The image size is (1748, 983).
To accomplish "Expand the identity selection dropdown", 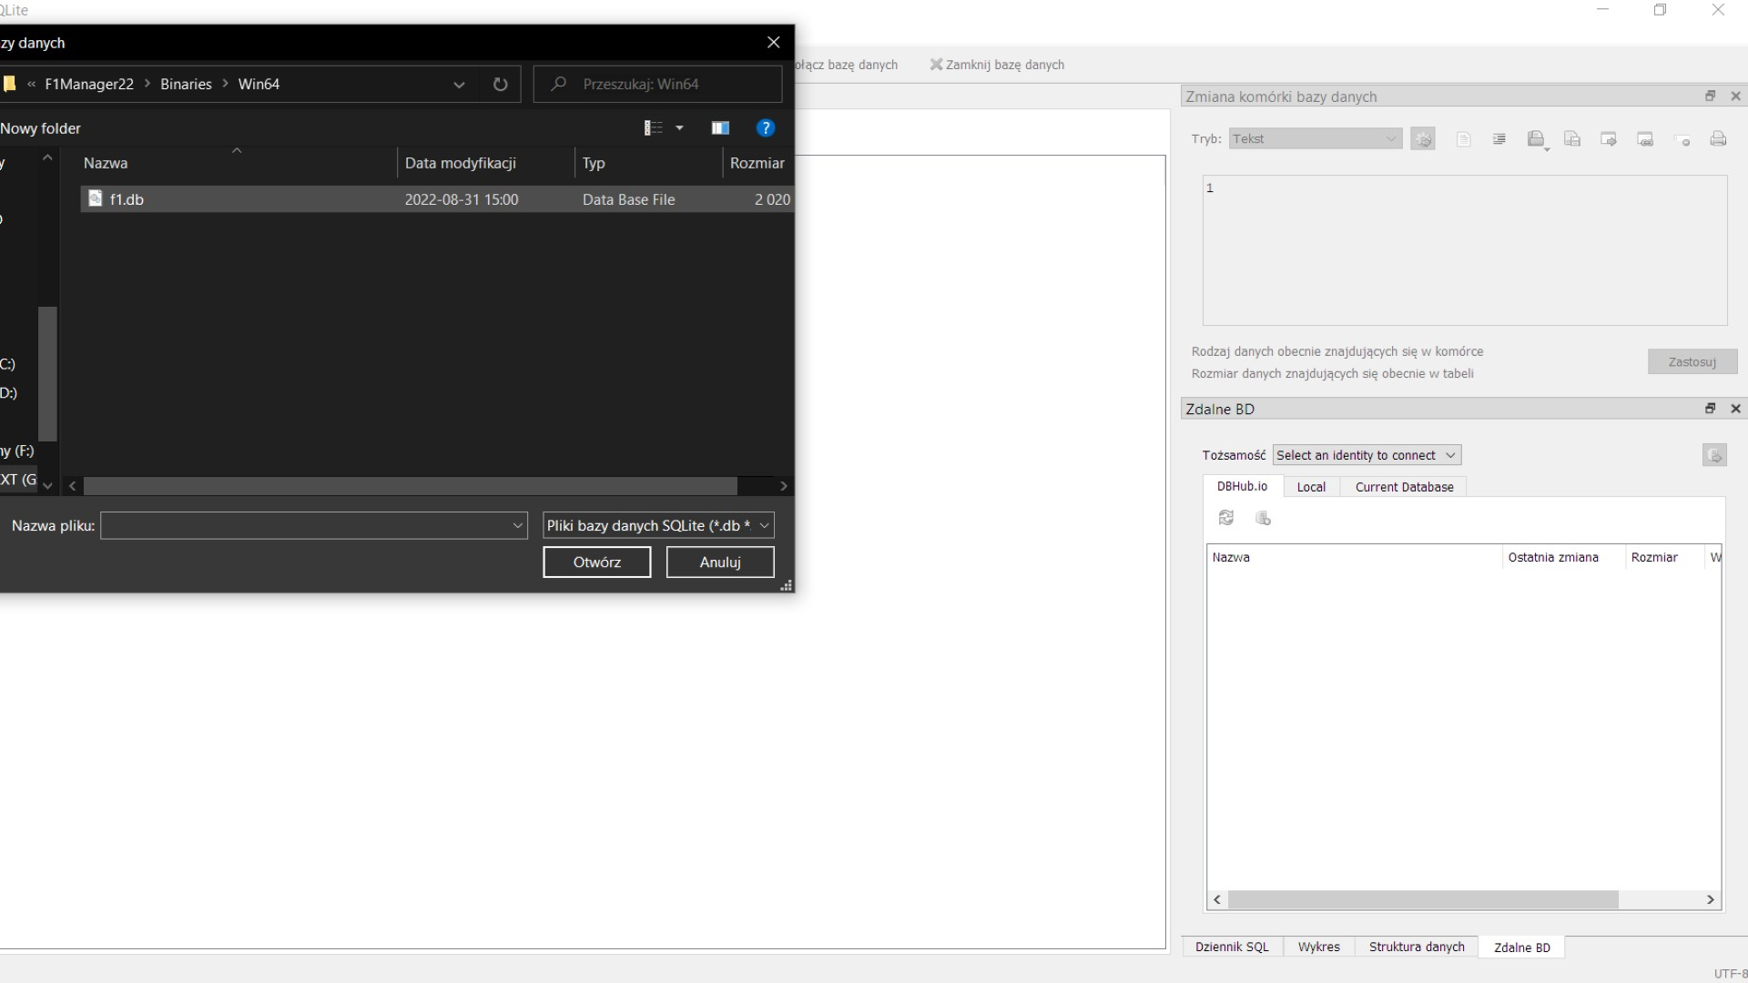I will 1366,455.
